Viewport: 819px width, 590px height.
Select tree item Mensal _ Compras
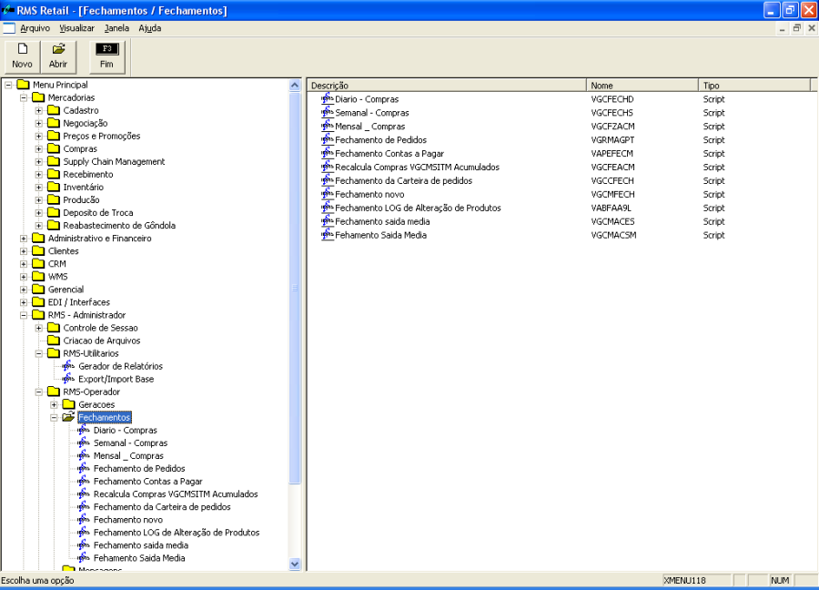128,455
